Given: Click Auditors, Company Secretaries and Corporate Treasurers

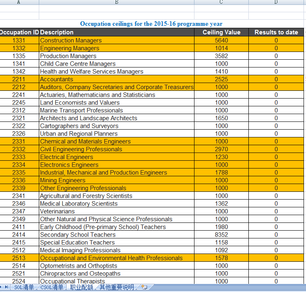Looking at the screenshot, I should pos(116,87).
